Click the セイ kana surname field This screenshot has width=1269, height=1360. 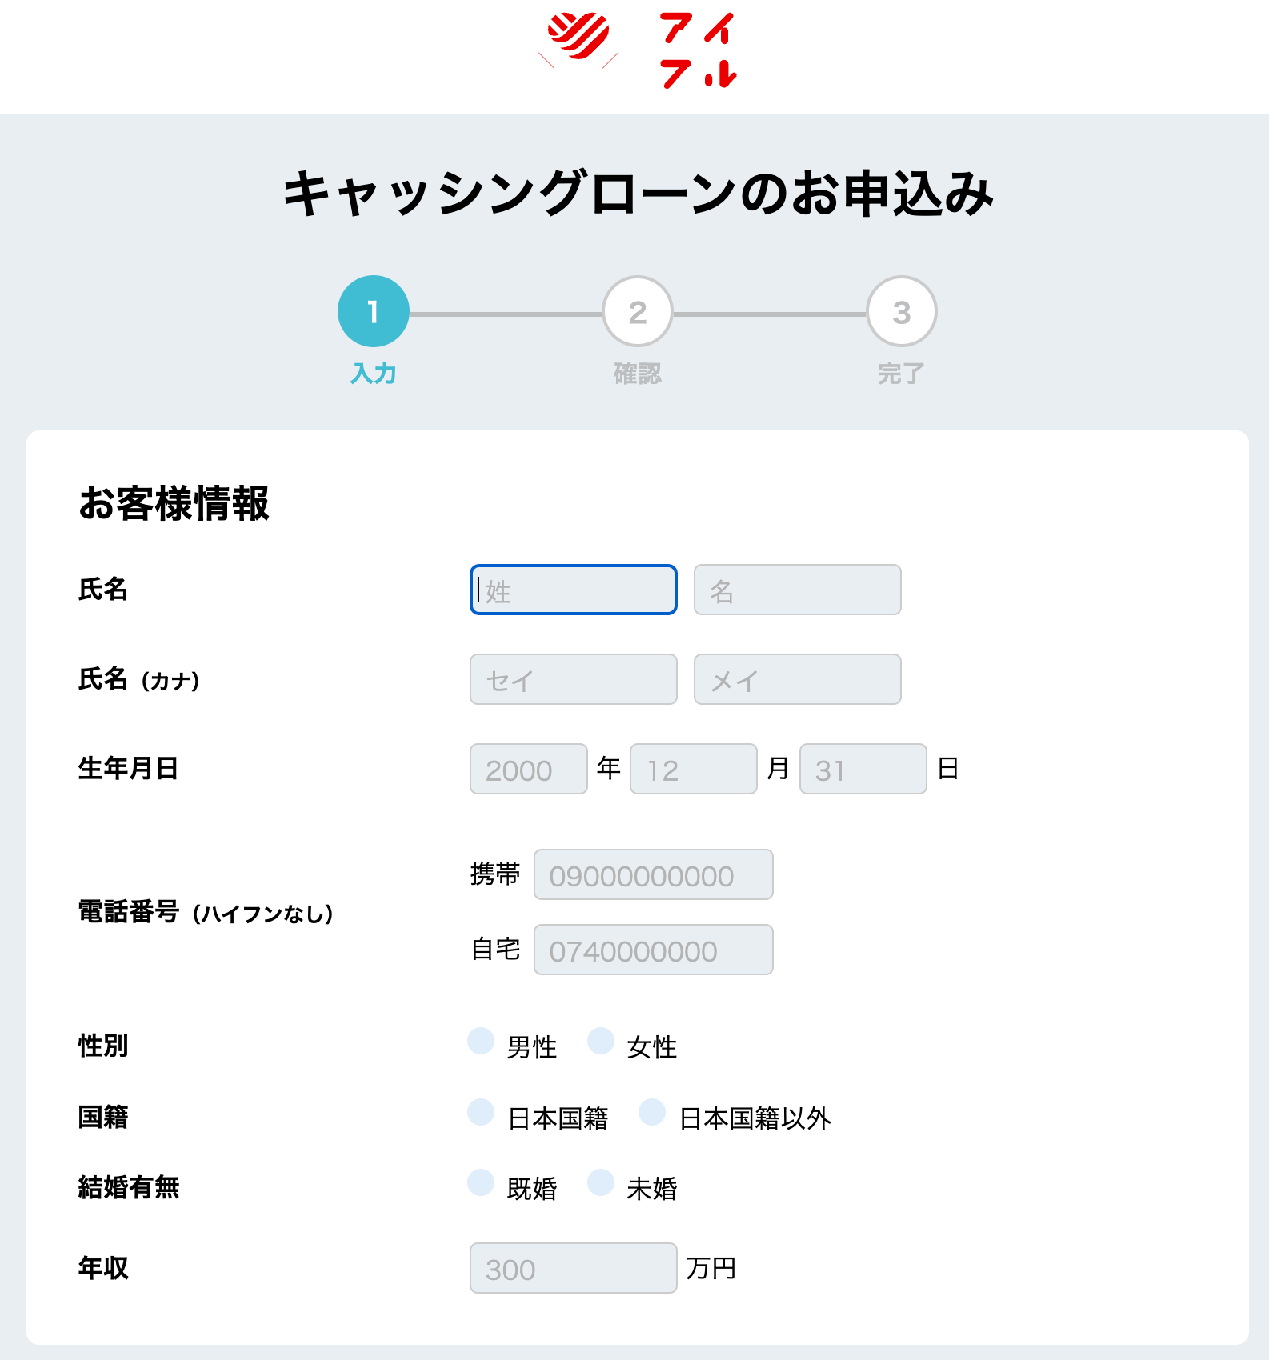574,679
